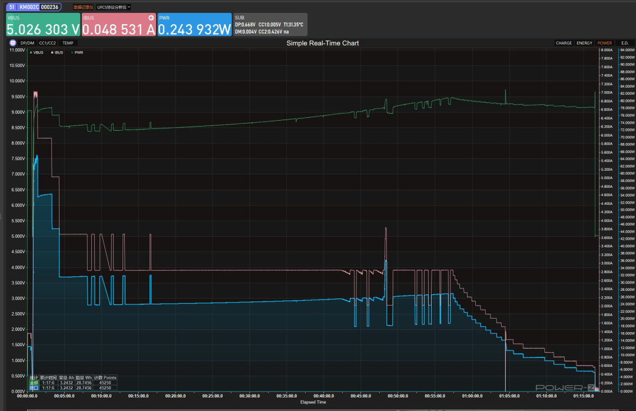Click the 8.000A current axis label
This screenshot has width=636, height=411.
pyautogui.click(x=607, y=50)
